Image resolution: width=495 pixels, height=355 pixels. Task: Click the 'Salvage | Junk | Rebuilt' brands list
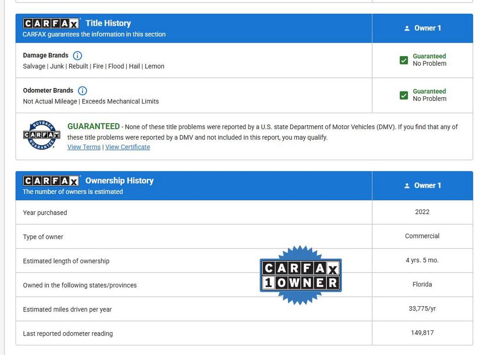click(93, 66)
